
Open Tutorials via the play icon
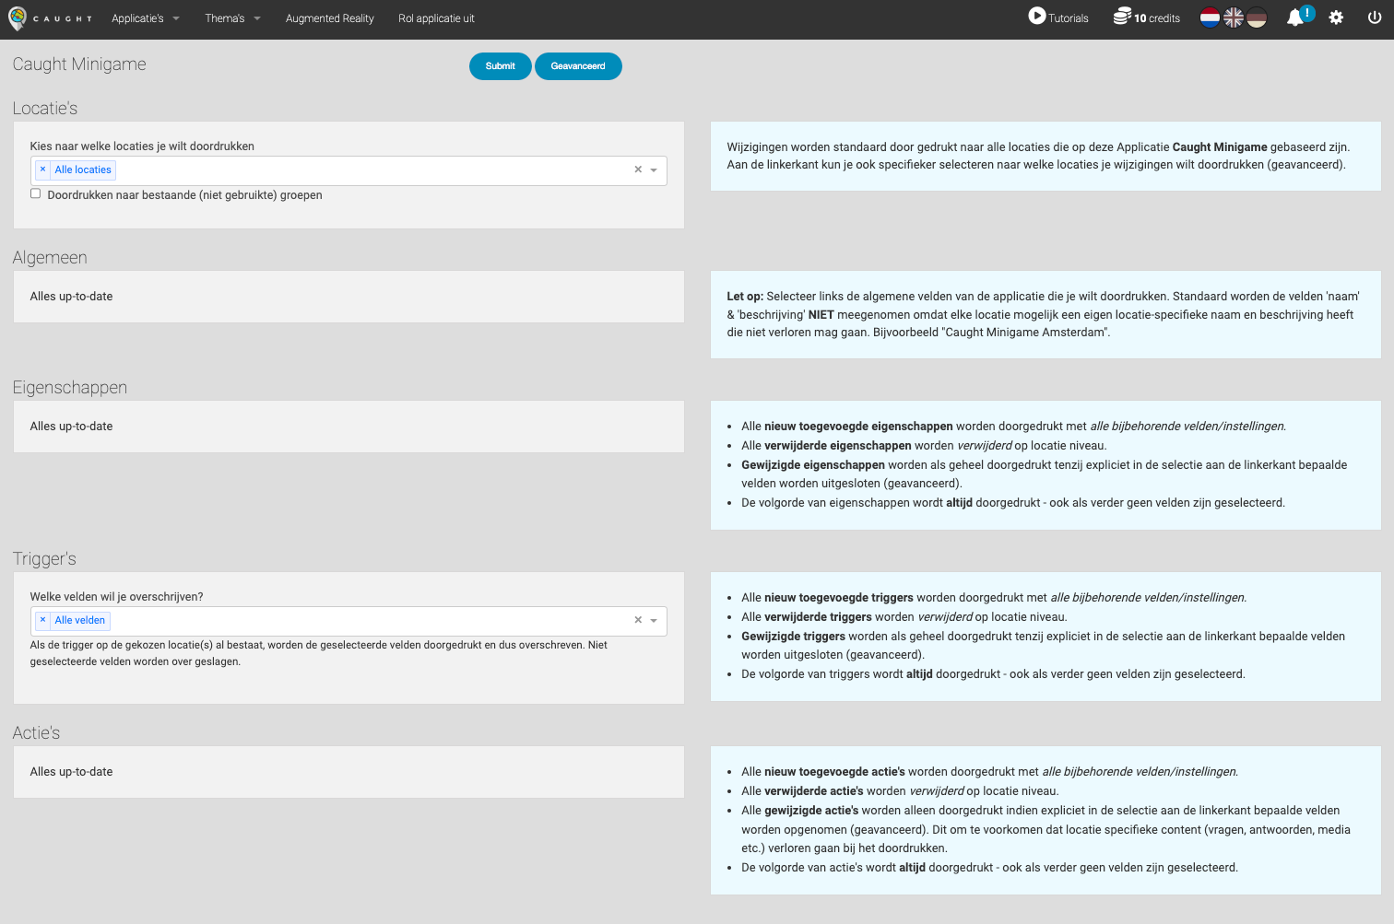pyautogui.click(x=1037, y=17)
